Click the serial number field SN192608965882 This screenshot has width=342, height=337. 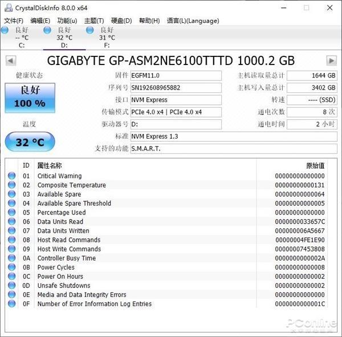coord(176,88)
